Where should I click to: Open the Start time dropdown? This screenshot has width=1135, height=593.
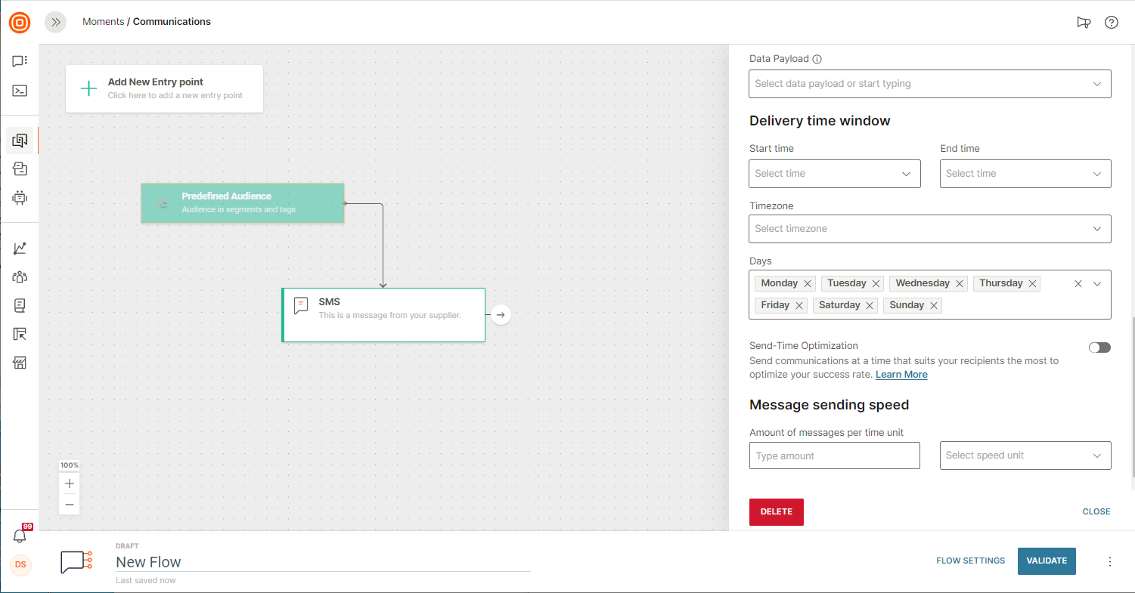834,174
